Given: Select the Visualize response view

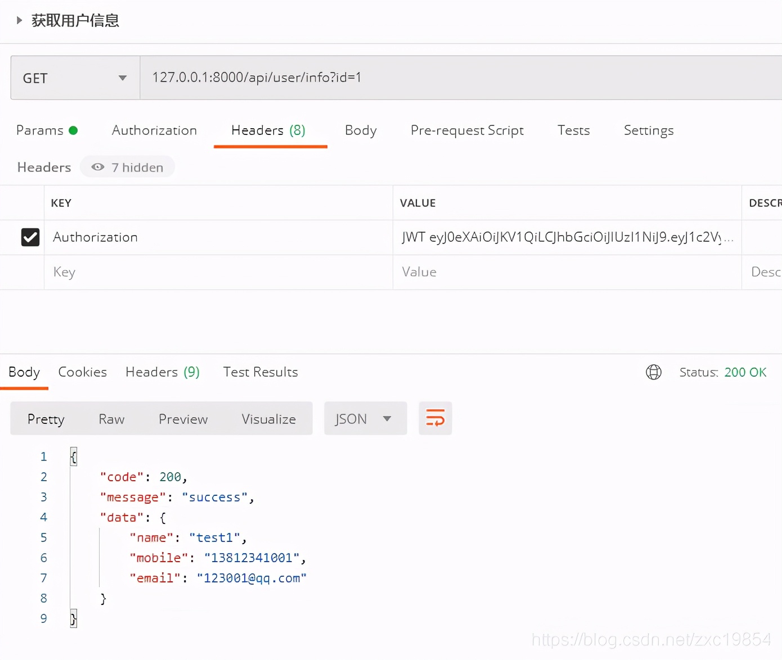Looking at the screenshot, I should (268, 418).
